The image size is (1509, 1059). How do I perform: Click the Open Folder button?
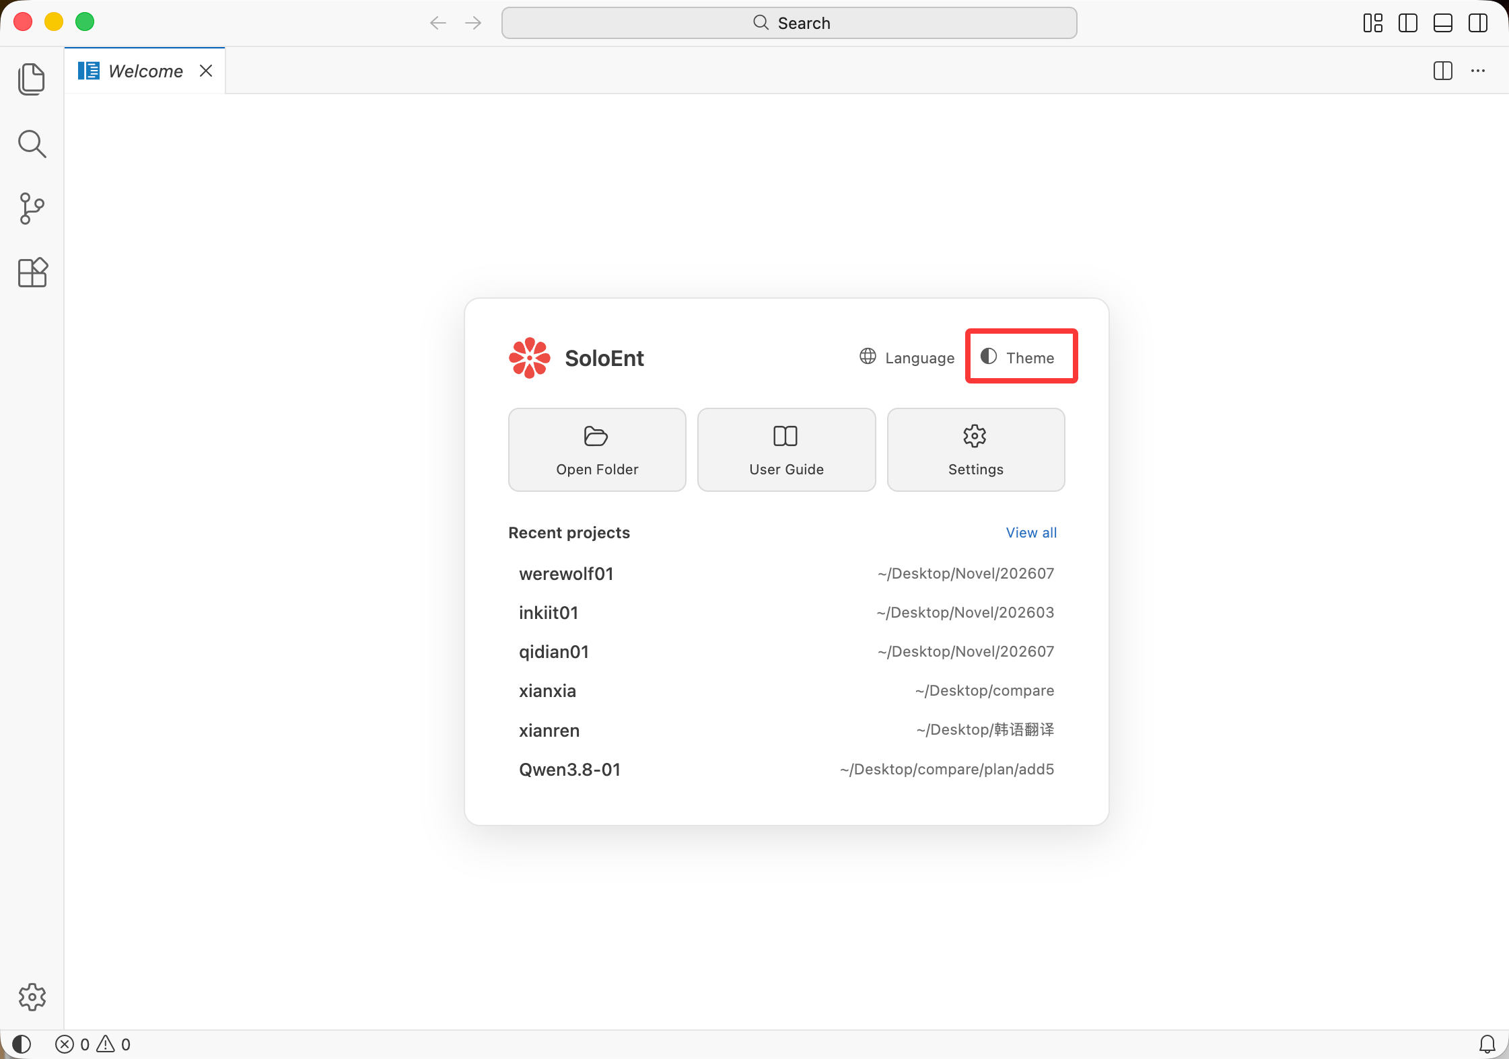pyautogui.click(x=597, y=449)
